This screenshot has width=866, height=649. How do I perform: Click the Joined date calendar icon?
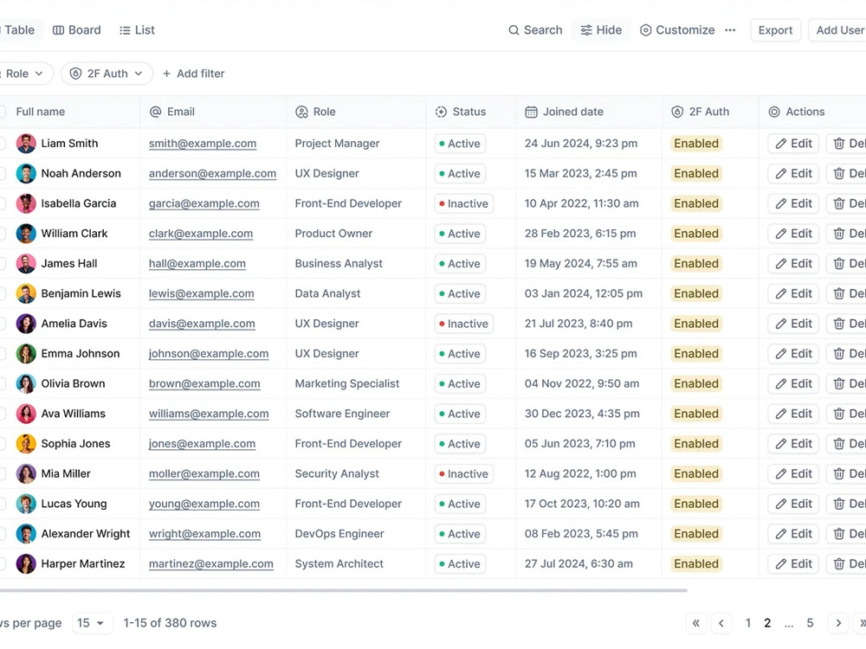tap(531, 112)
